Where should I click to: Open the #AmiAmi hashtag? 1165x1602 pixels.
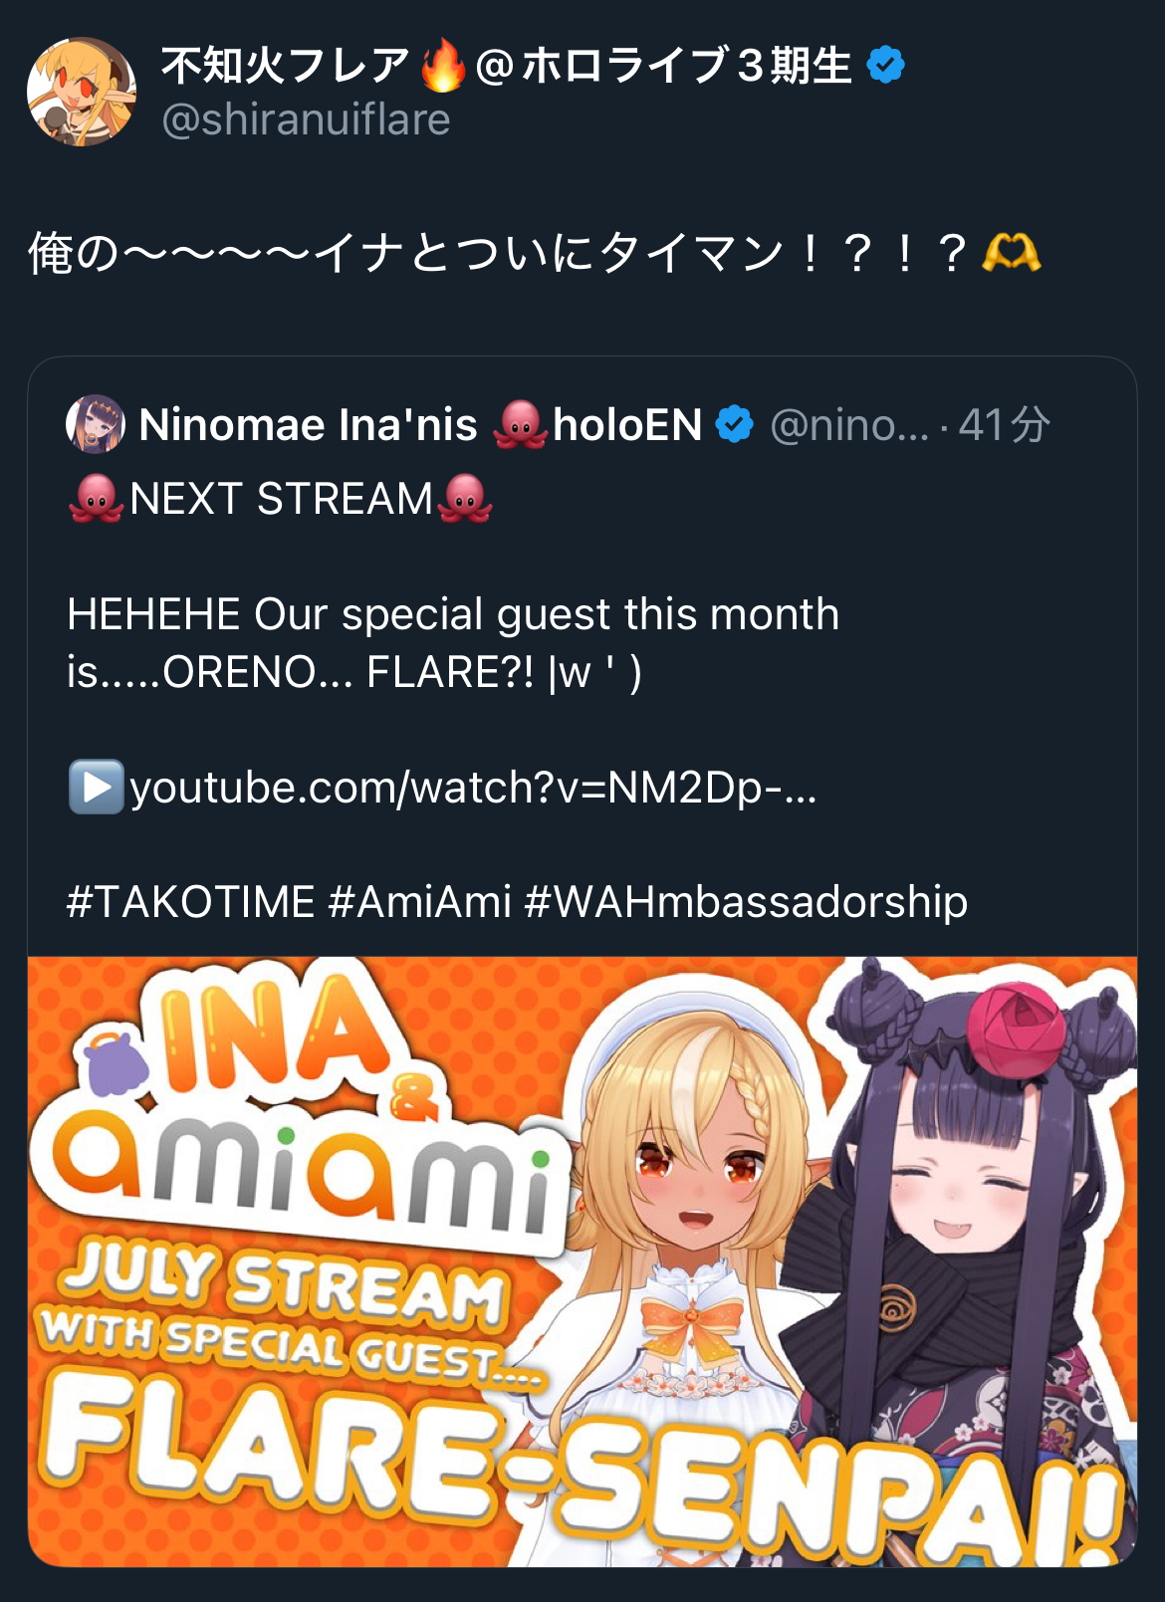point(419,902)
